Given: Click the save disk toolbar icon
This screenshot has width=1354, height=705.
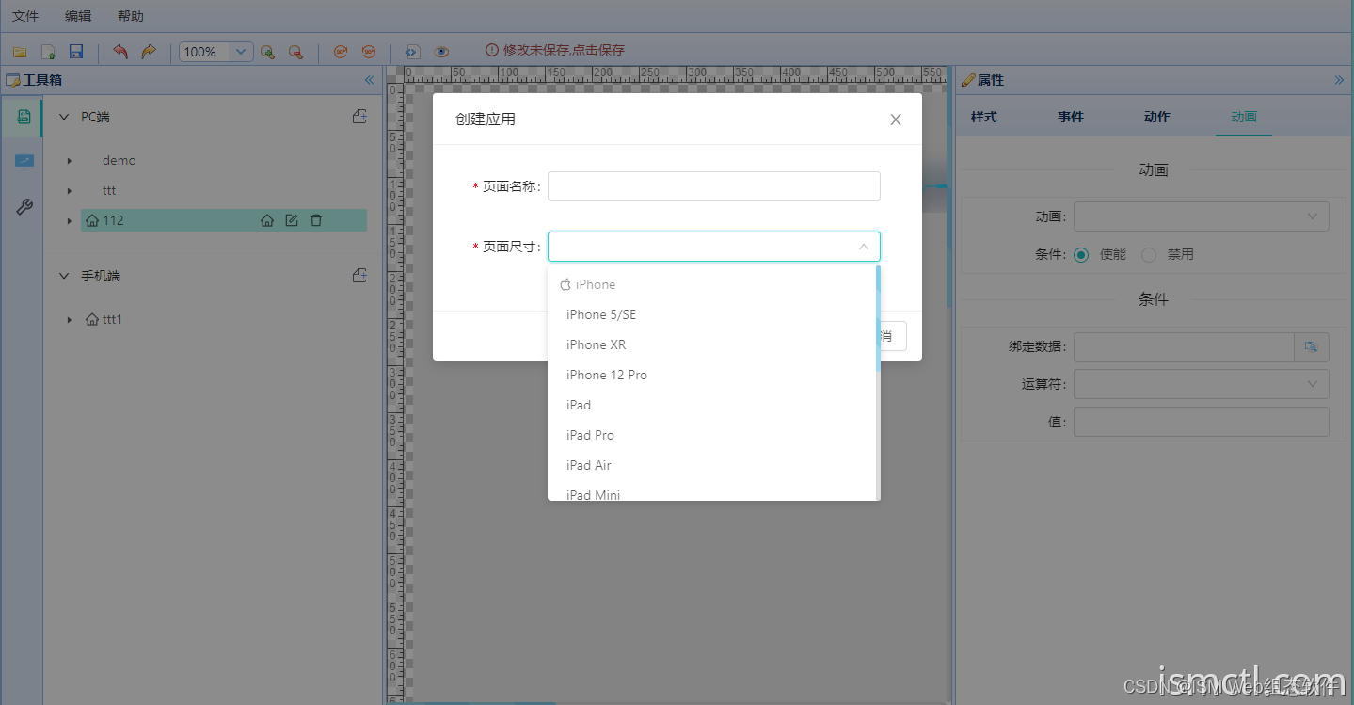Looking at the screenshot, I should click(x=76, y=52).
